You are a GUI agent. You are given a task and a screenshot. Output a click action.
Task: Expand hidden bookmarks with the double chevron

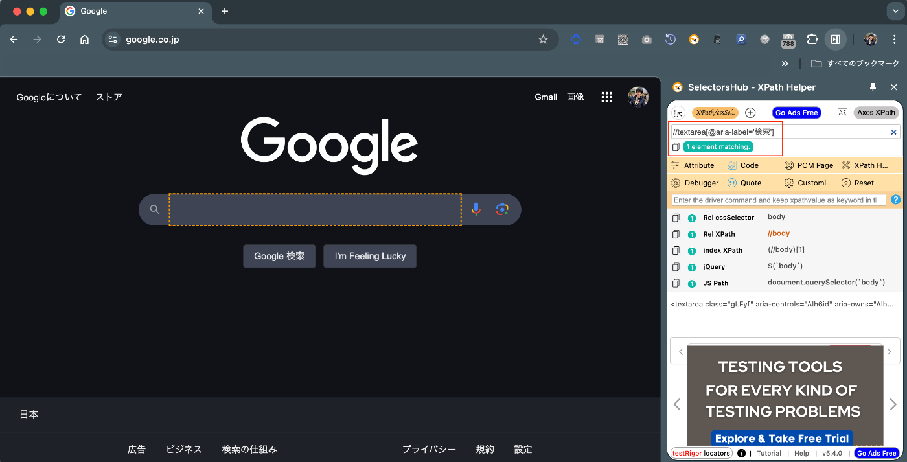coord(785,64)
